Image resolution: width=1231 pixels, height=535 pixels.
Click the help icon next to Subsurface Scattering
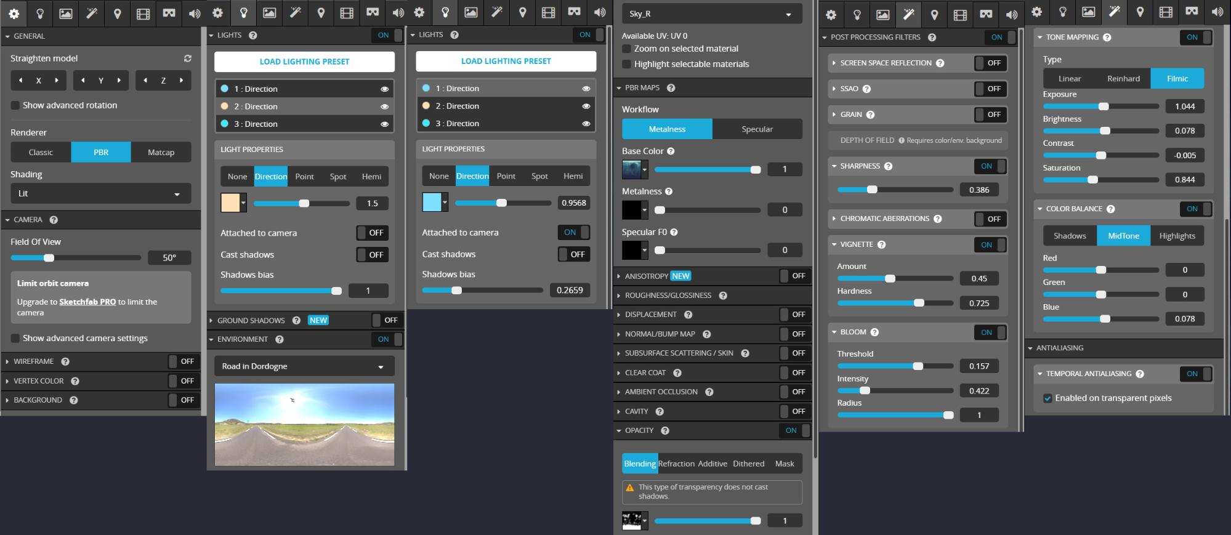click(x=745, y=353)
